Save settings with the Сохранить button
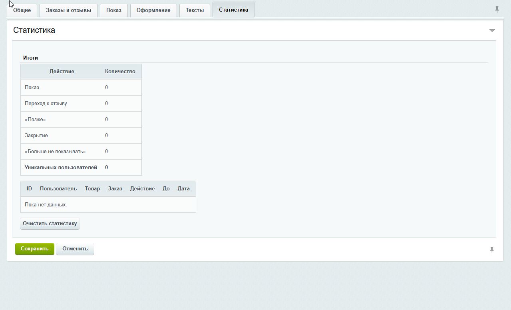Image resolution: width=511 pixels, height=310 pixels. pos(35,249)
